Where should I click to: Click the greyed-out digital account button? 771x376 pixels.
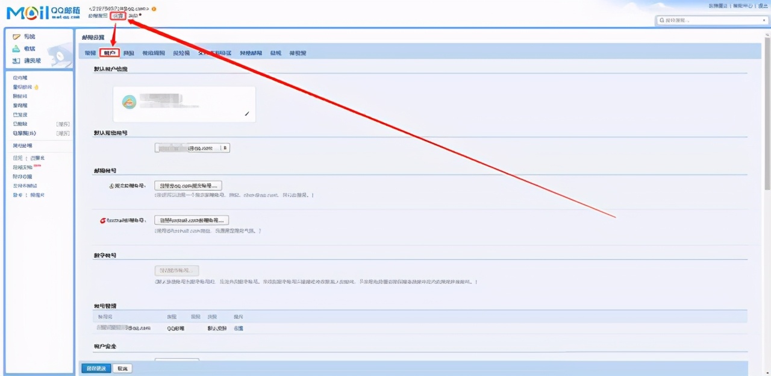(177, 271)
